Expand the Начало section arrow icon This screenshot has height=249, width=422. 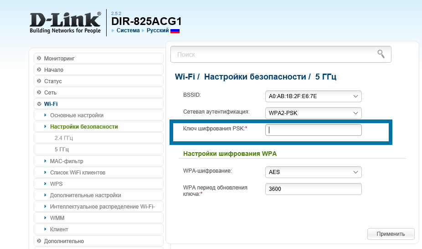click(x=39, y=70)
